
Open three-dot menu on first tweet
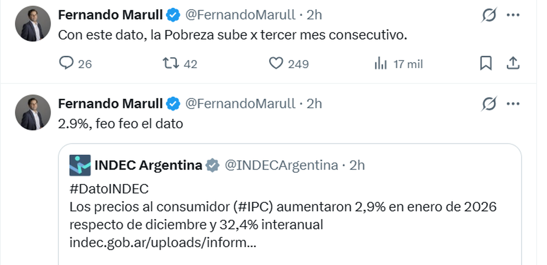pos(513,16)
